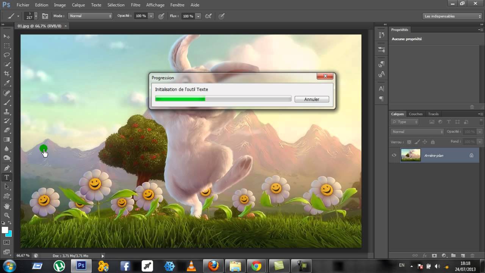Image resolution: width=485 pixels, height=273 pixels.
Task: Select the Gradient tool
Action: click(7, 140)
